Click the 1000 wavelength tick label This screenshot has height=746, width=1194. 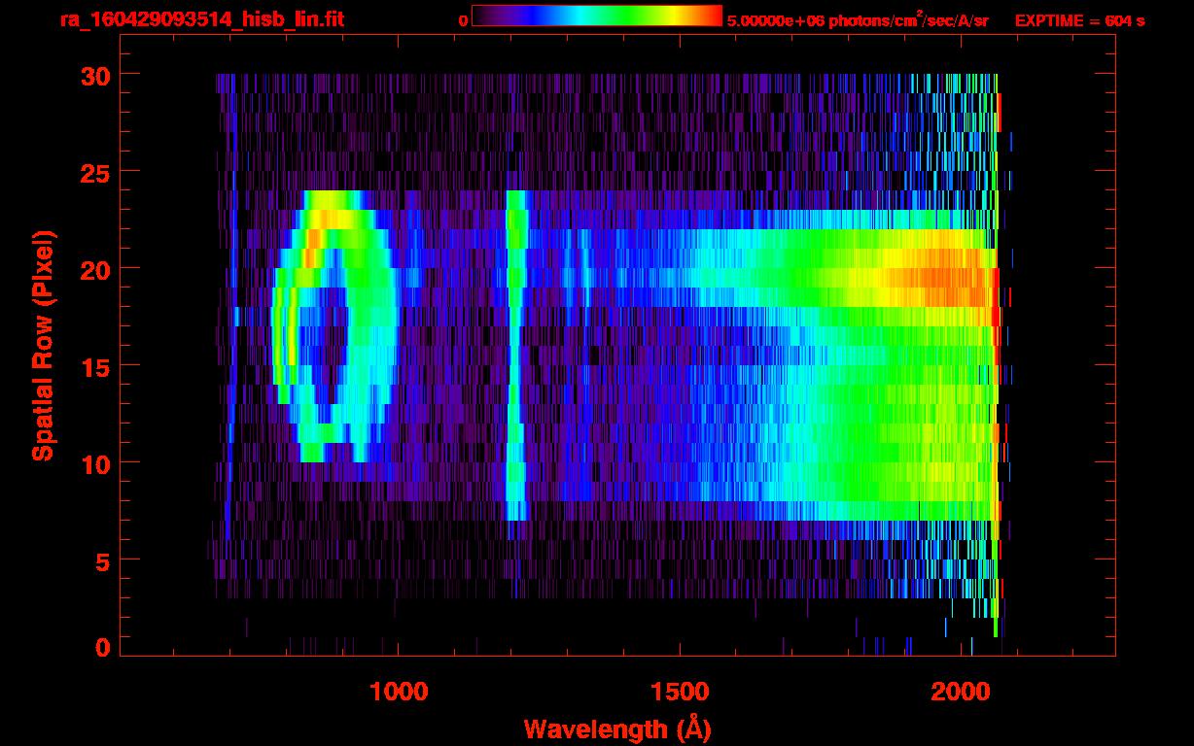pyautogui.click(x=399, y=692)
